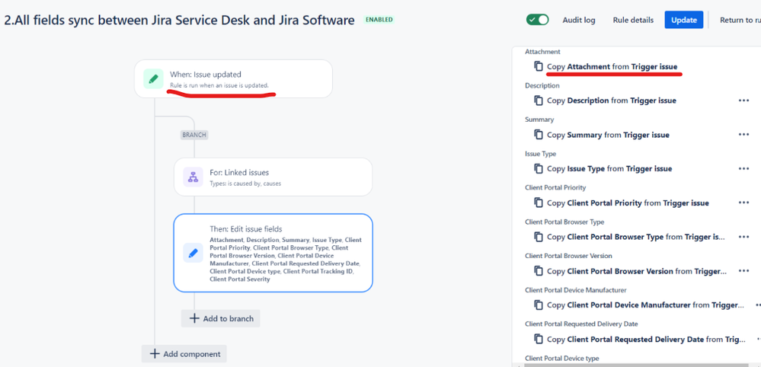The width and height of the screenshot is (761, 367).
Task: Click Copy Client Portal Browser Type text
Action: tap(637, 237)
